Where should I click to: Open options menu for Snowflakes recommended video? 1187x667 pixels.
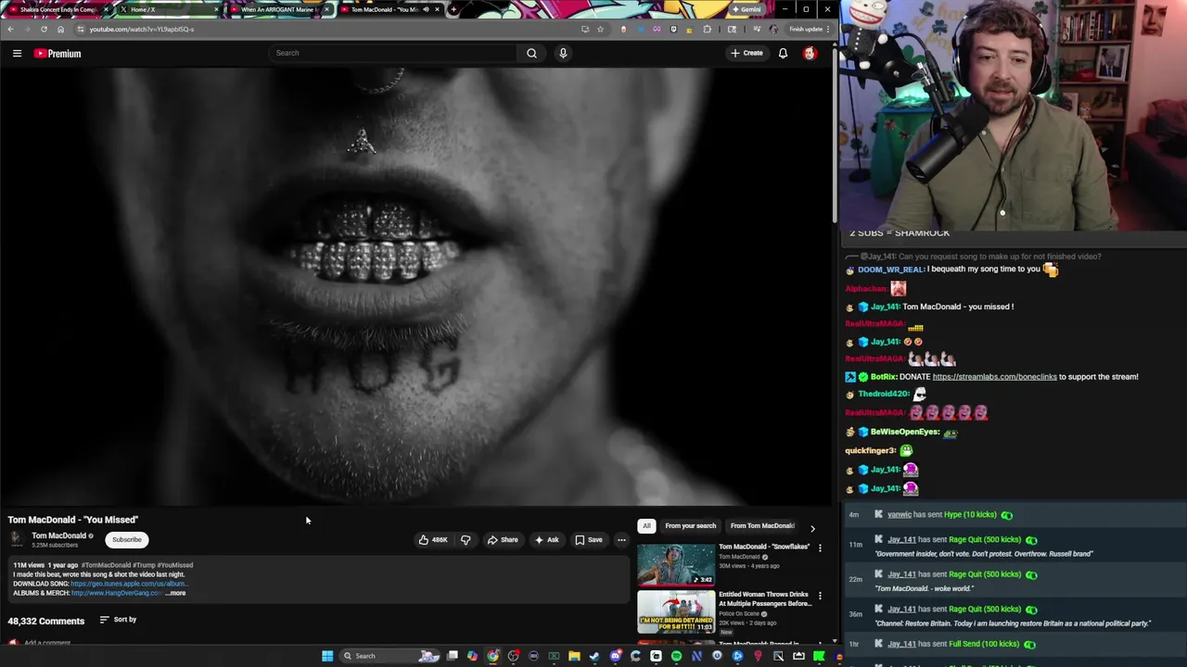(820, 547)
